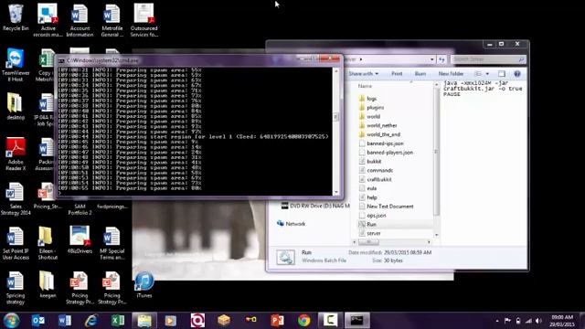The width and height of the screenshot is (585, 329).
Task: Select the Adobe Reader X desktop icon
Action: pos(16,154)
